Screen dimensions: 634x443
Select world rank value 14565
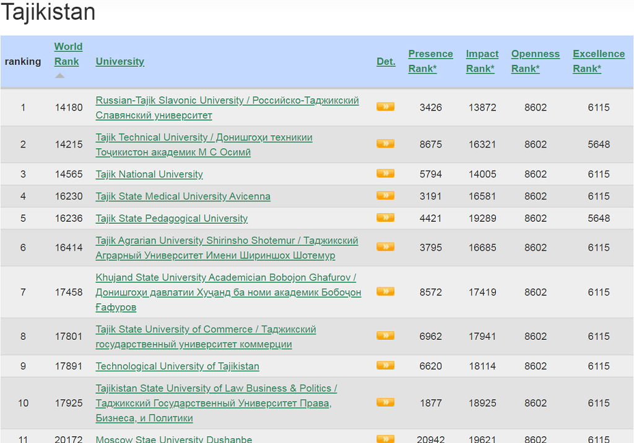coord(69,174)
